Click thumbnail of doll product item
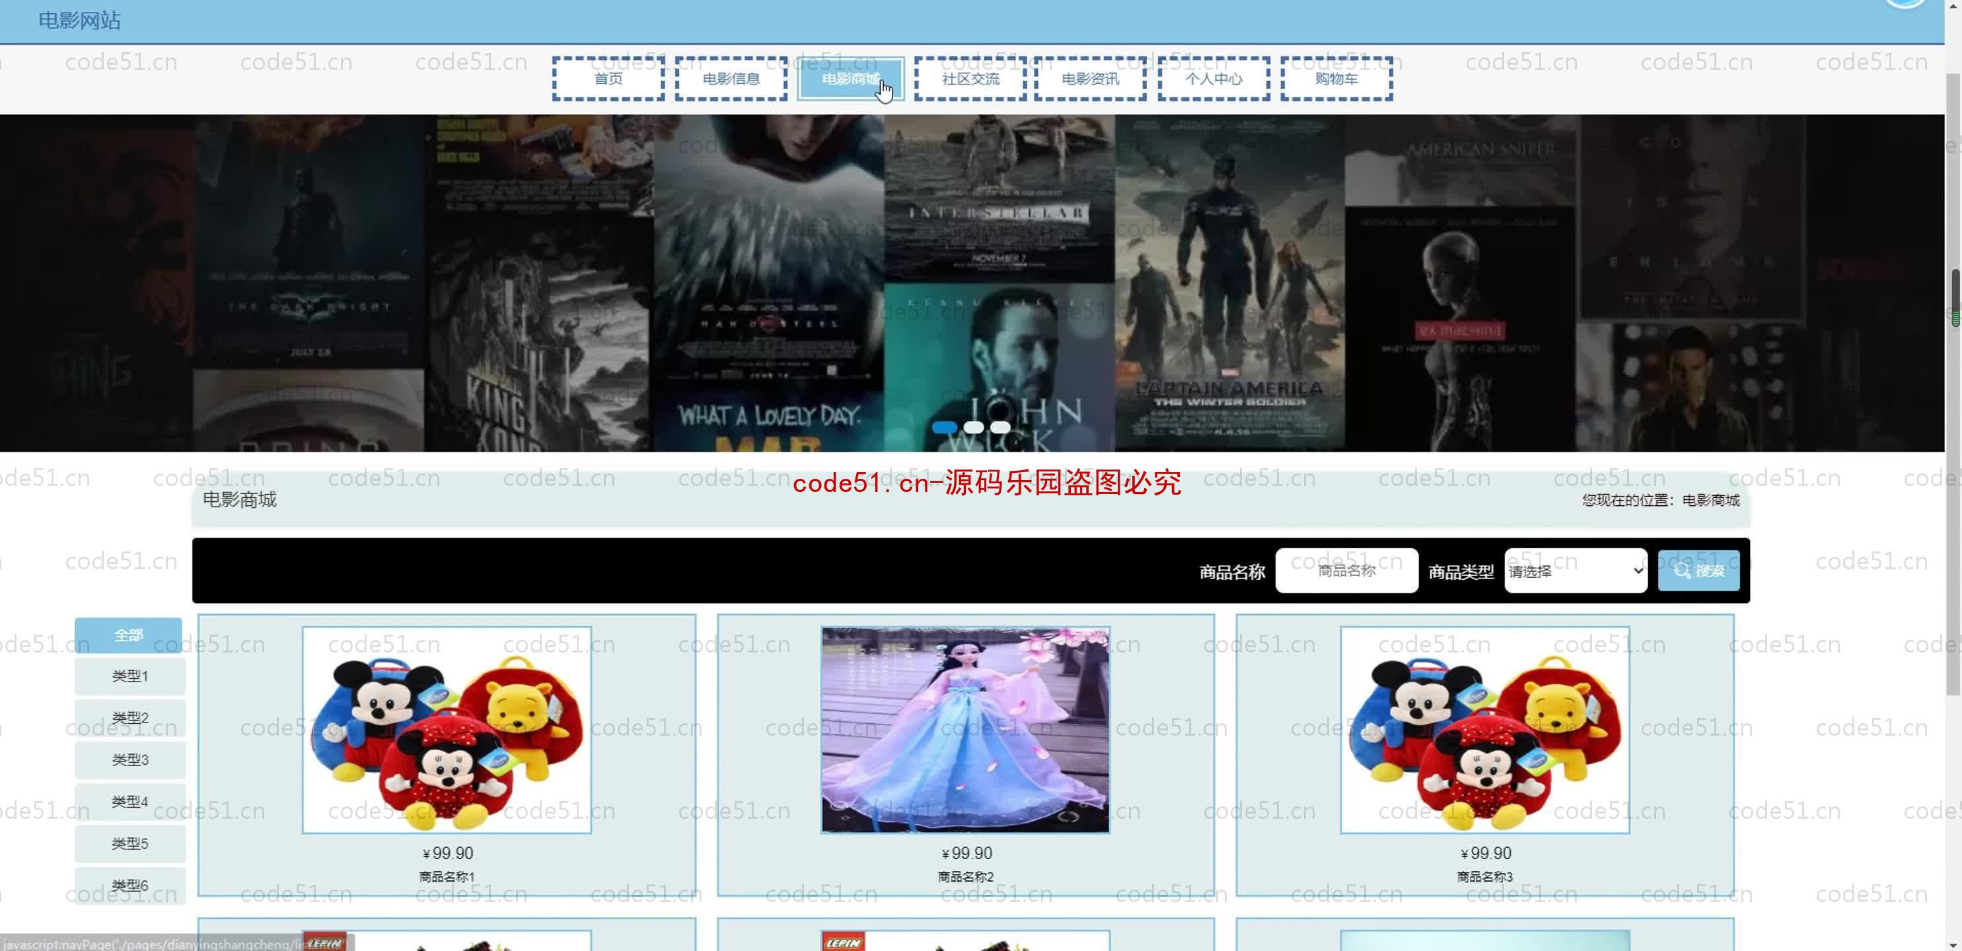1962x951 pixels. pos(964,730)
